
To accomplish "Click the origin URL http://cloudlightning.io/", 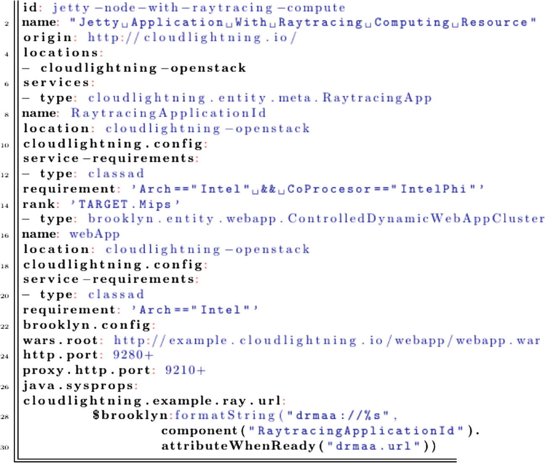I will coord(192,37).
